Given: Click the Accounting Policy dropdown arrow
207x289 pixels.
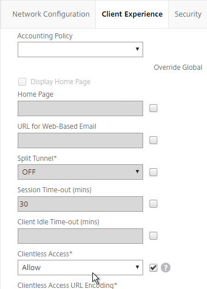Looking at the screenshot, I should pyautogui.click(x=137, y=49).
